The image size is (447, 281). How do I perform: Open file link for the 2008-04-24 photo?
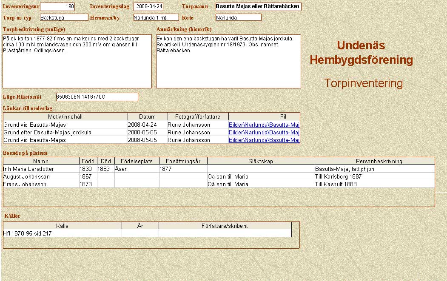(x=264, y=125)
